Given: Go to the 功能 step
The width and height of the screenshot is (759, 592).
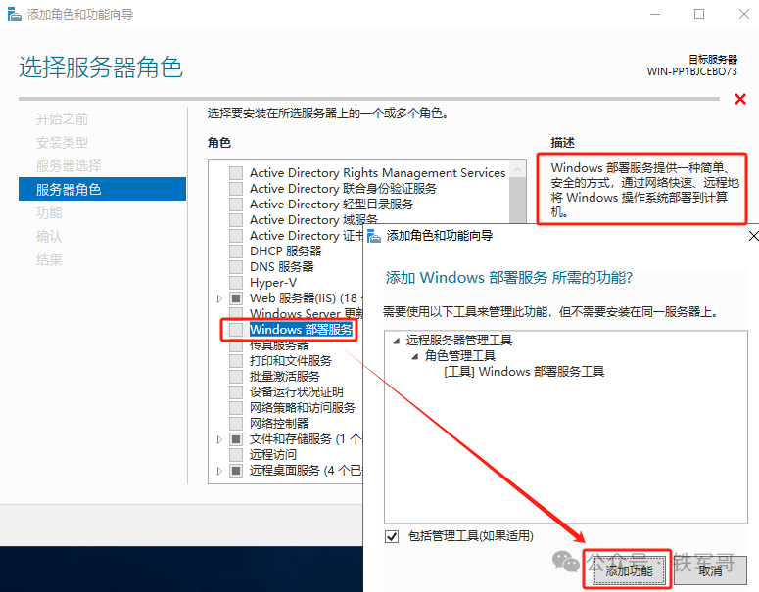Looking at the screenshot, I should tap(49, 212).
